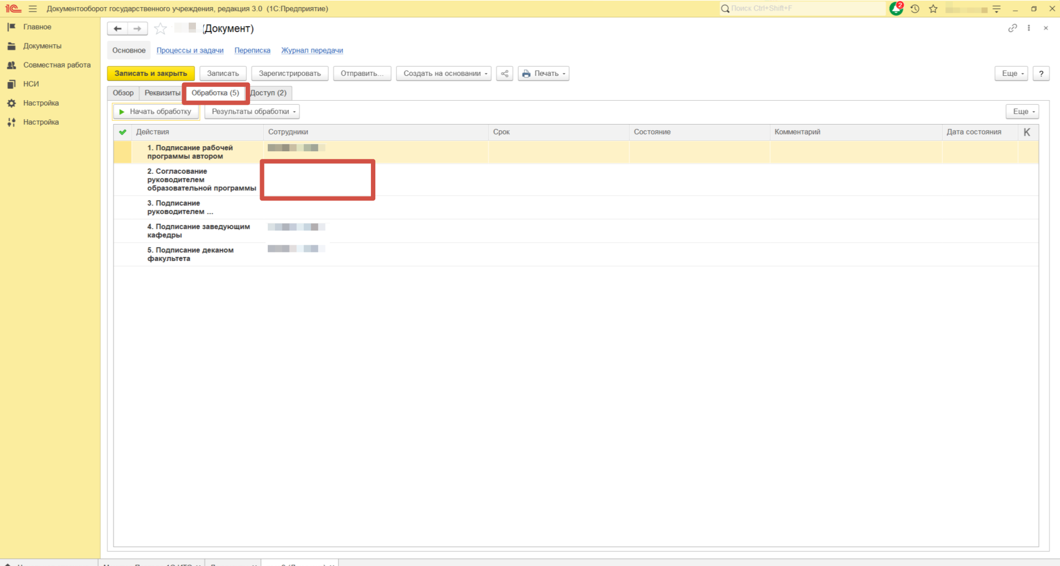Click the share icon in toolbar
The height and width of the screenshot is (566, 1060).
tap(504, 74)
